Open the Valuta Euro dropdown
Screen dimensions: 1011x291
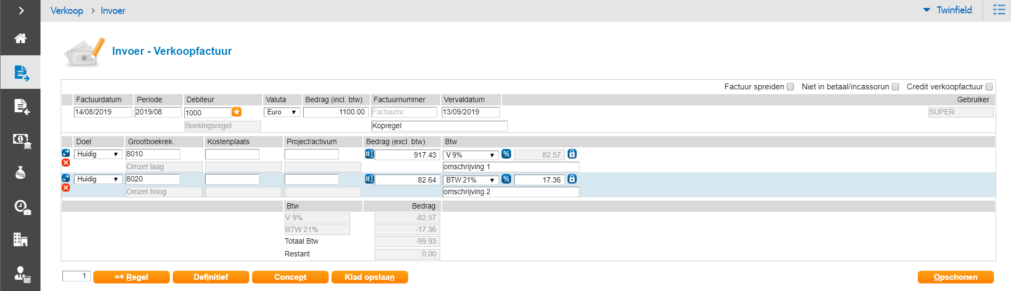[282, 112]
